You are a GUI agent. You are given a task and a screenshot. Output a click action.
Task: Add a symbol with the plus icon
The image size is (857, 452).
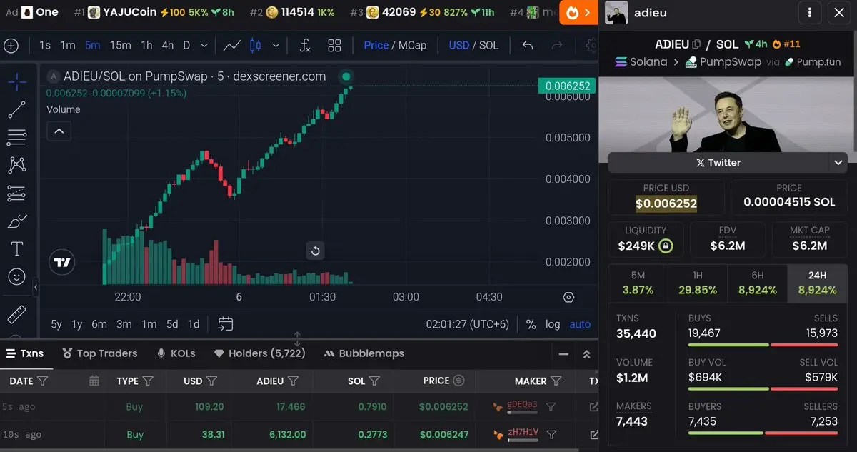click(11, 45)
